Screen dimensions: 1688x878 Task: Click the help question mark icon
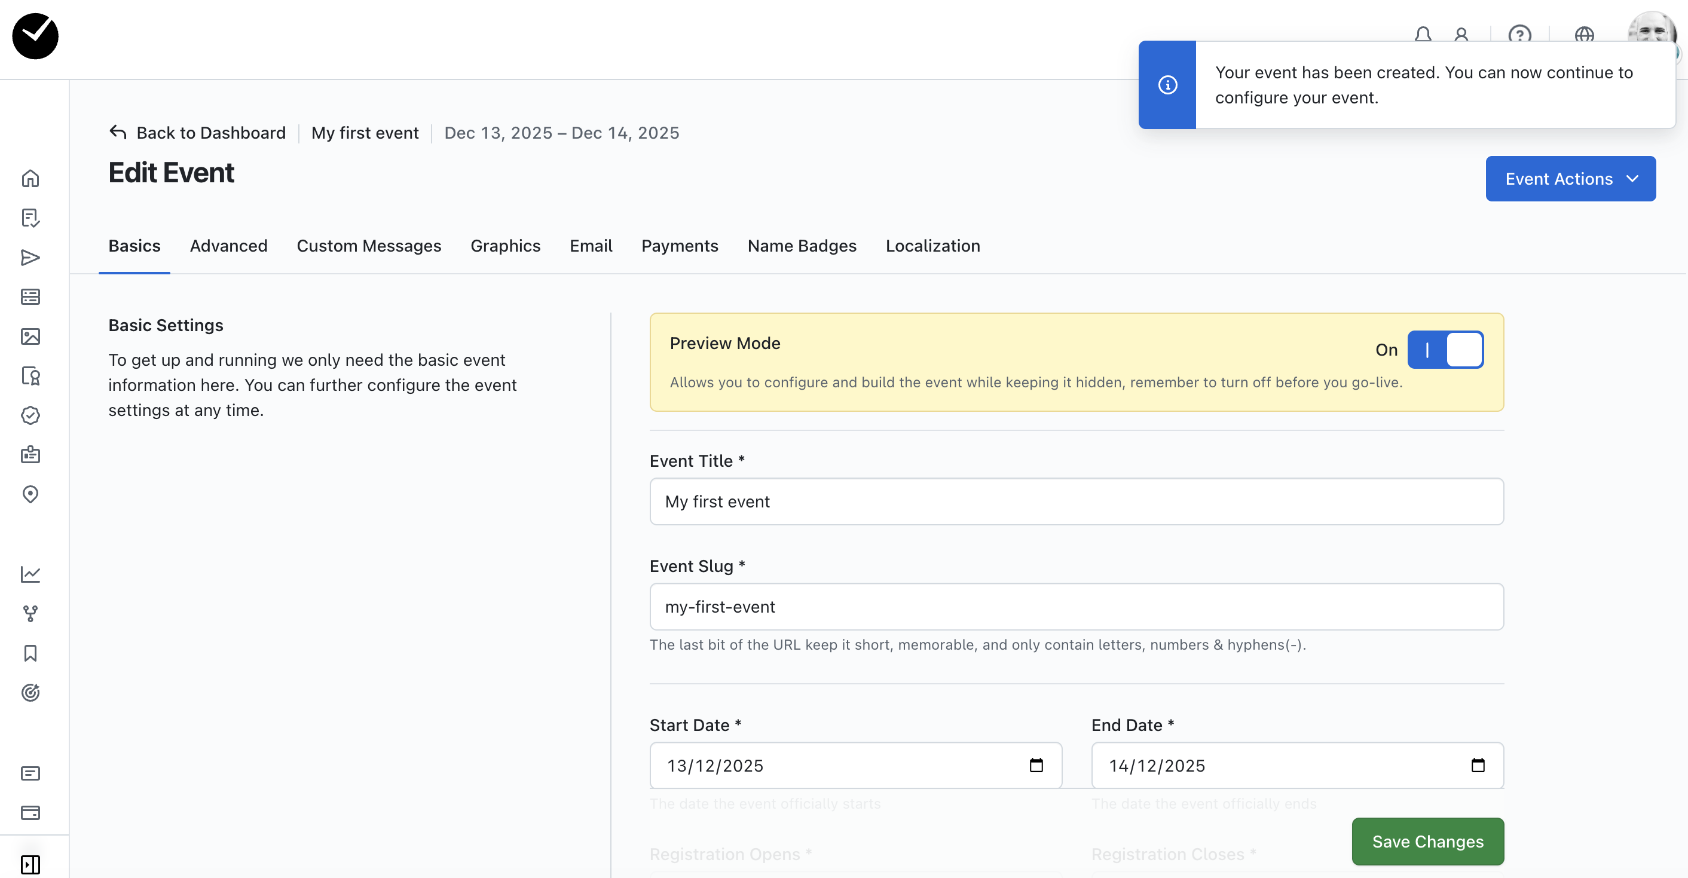[1519, 34]
